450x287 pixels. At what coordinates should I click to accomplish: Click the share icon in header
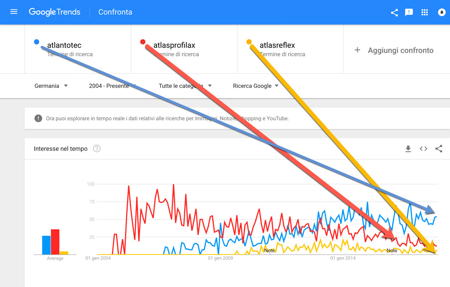(394, 12)
